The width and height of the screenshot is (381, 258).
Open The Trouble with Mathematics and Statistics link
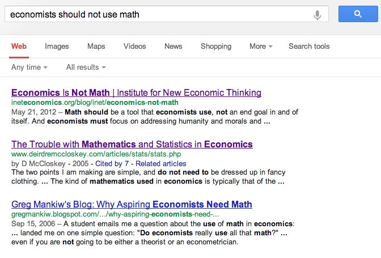132,144
